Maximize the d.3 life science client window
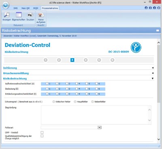Image resolution: width=162 pixels, height=149 pixels. (x=150, y=2)
